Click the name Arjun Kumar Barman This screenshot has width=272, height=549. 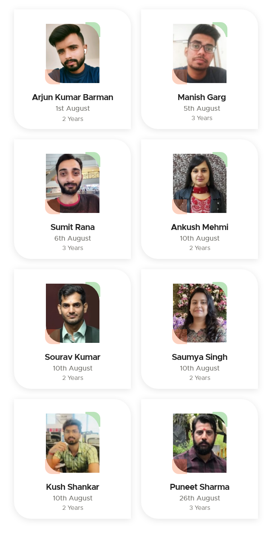(73, 97)
